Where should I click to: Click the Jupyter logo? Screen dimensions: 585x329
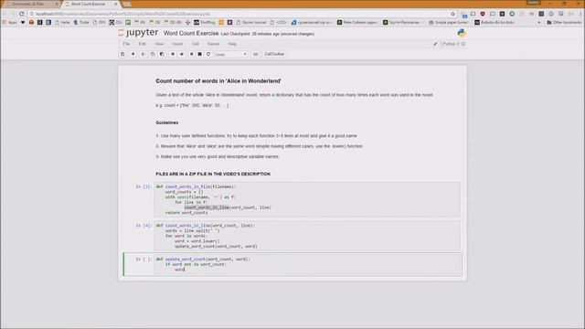138,33
